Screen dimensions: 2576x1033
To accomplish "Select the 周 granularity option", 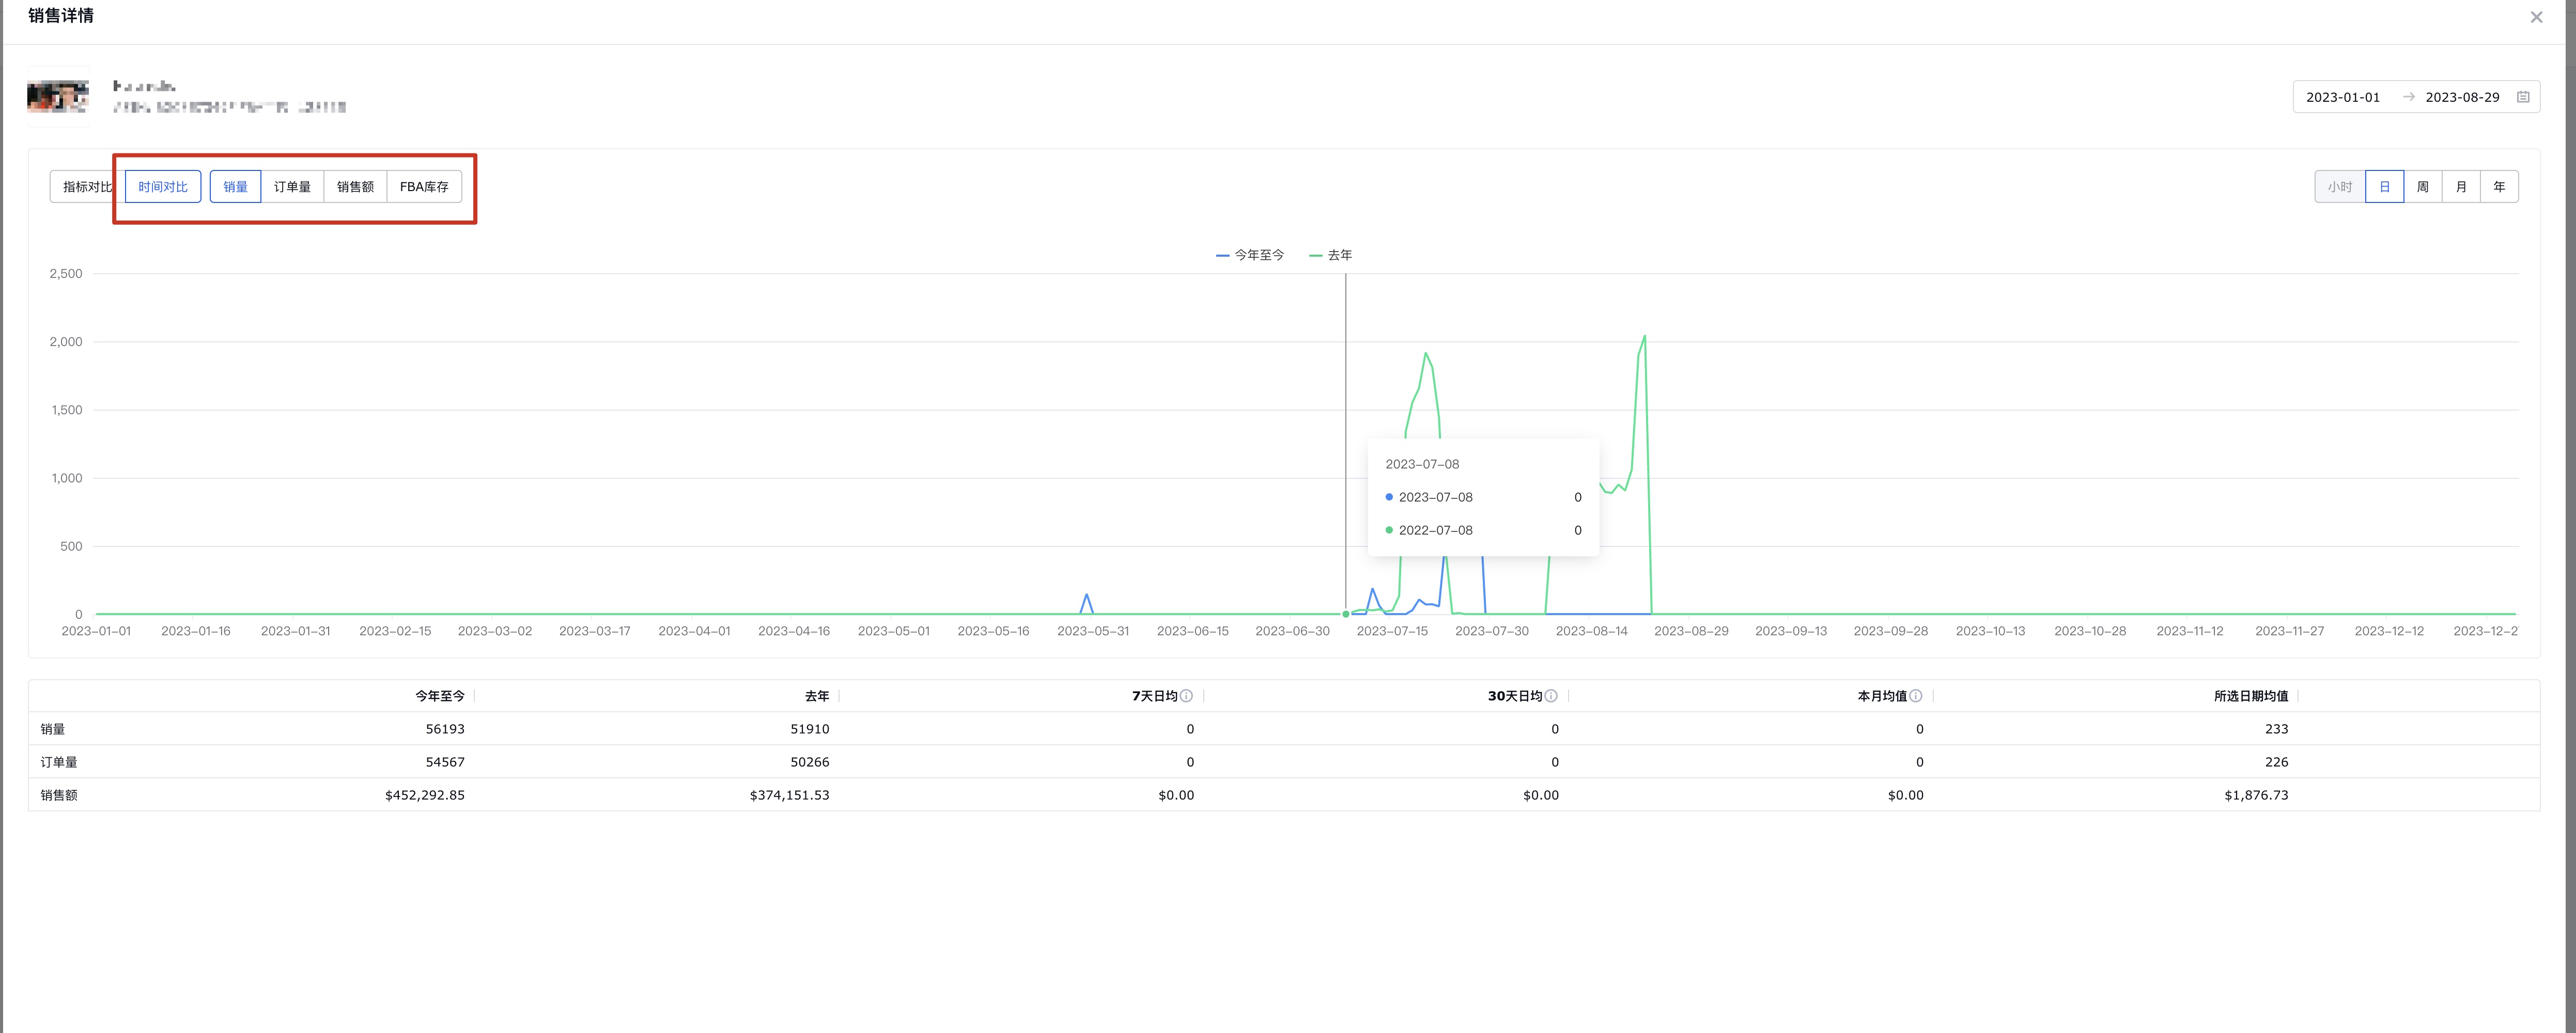I will coord(2423,187).
